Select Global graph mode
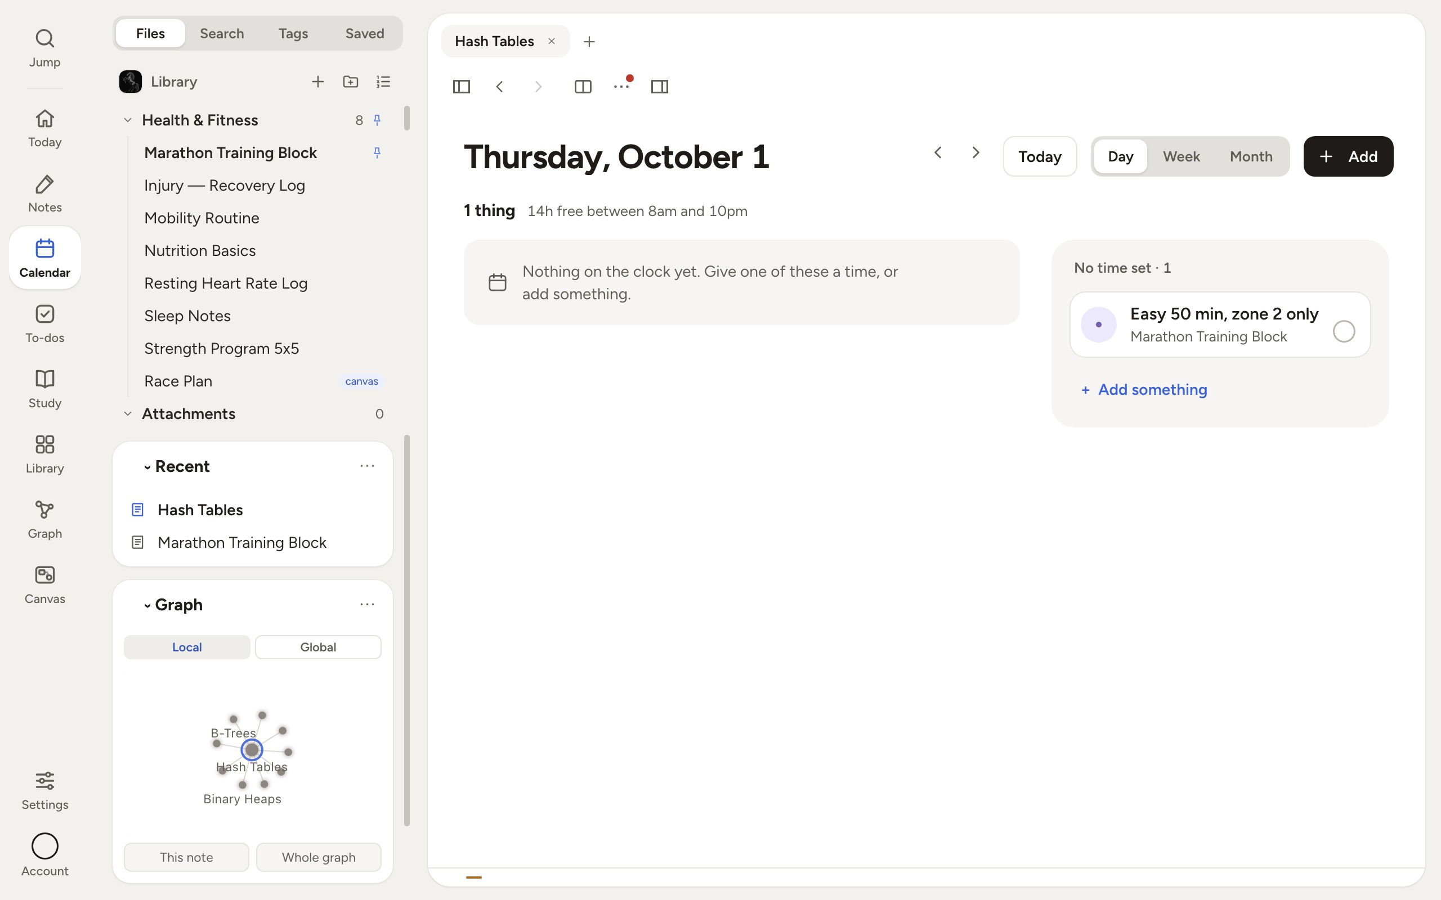Viewport: 1441px width, 900px height. [318, 647]
